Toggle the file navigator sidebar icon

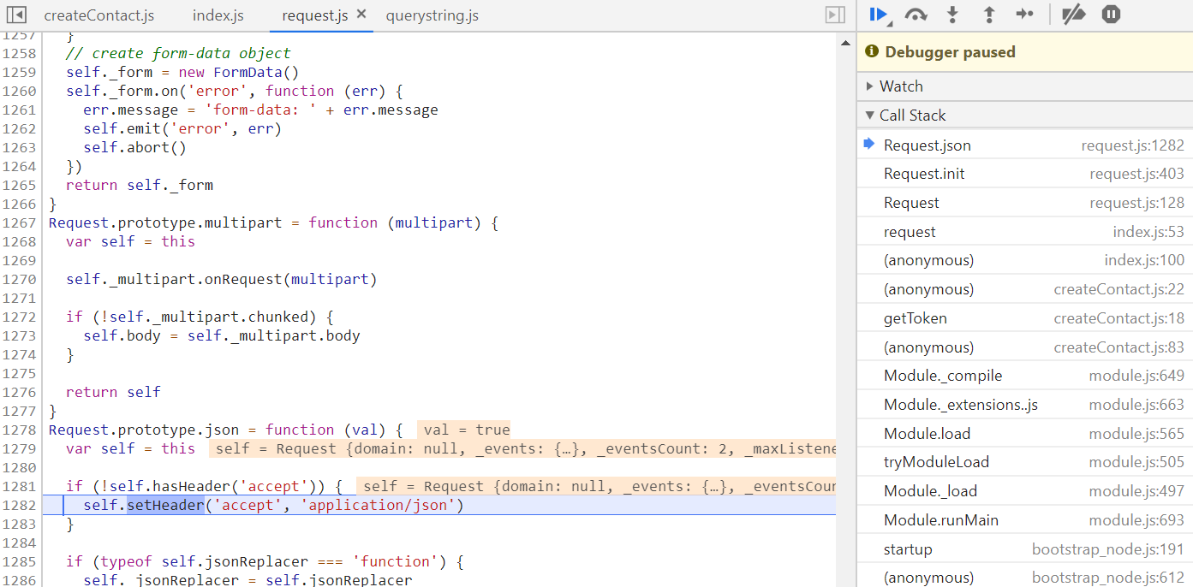pos(15,15)
